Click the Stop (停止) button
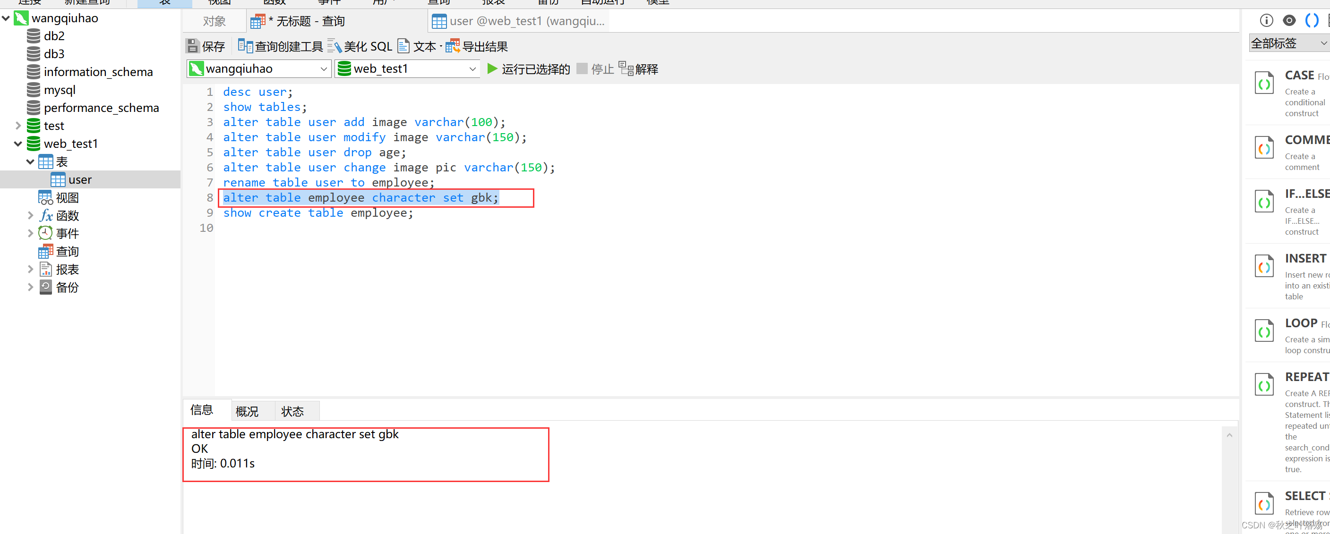1330x534 pixels. [595, 68]
